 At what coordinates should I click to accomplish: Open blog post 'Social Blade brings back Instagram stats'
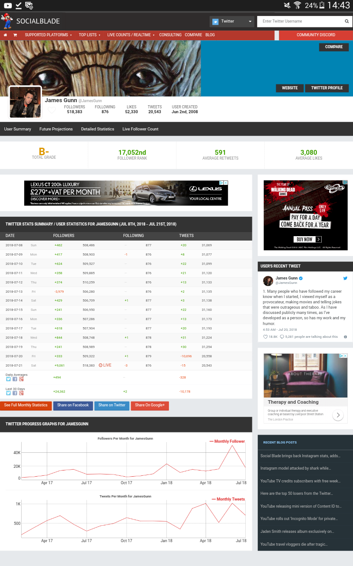[x=300, y=456]
